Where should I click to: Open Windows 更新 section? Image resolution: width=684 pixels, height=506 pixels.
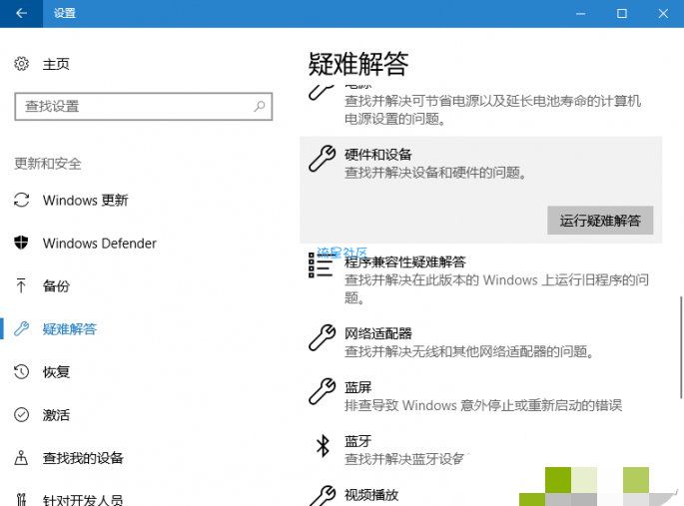click(x=85, y=200)
